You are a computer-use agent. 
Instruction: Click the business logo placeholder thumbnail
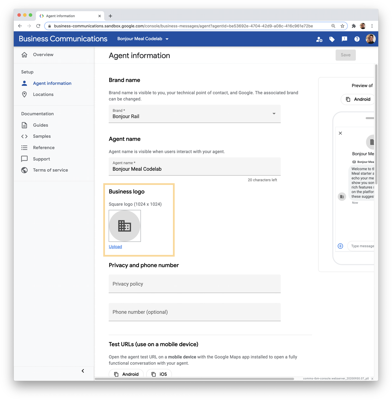[x=125, y=226]
